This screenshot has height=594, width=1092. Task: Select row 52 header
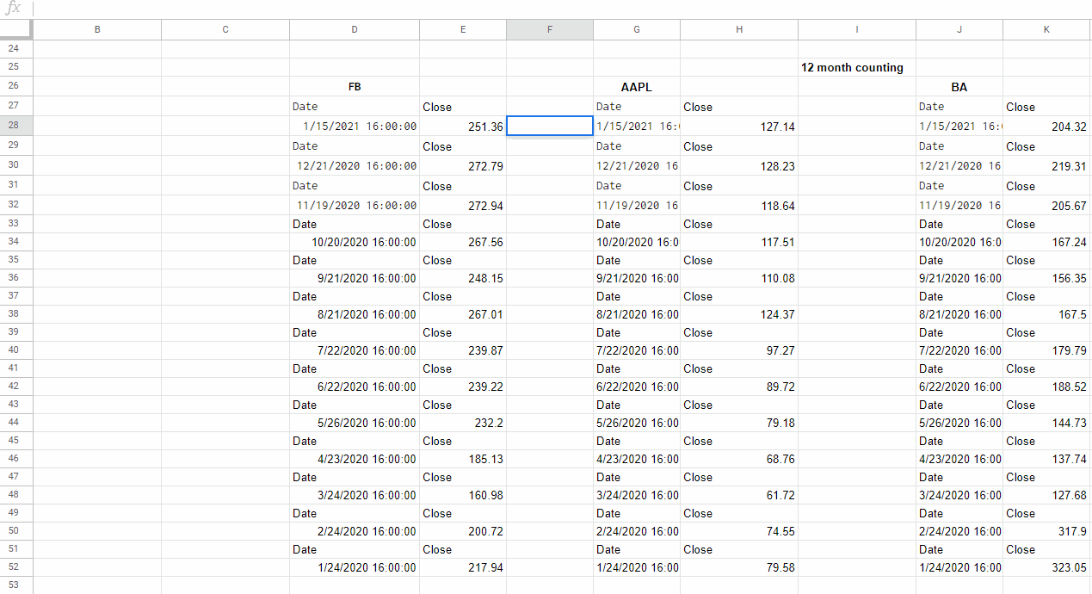pyautogui.click(x=15, y=567)
